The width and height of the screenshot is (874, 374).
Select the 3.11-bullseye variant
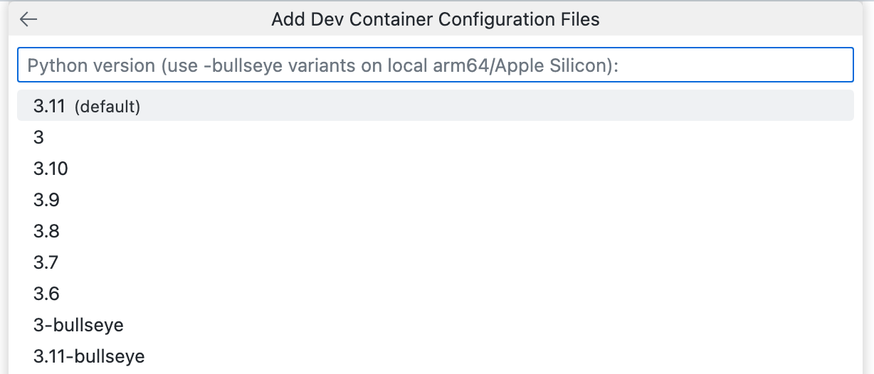[x=89, y=356]
